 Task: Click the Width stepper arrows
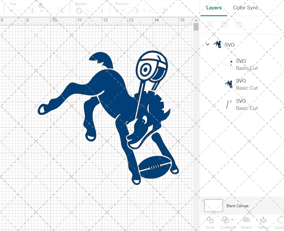pyautogui.click(x=32, y=11)
